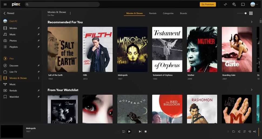Open the From Your Watchlist heading
This screenshot has width=262, height=139.
pyautogui.click(x=63, y=90)
